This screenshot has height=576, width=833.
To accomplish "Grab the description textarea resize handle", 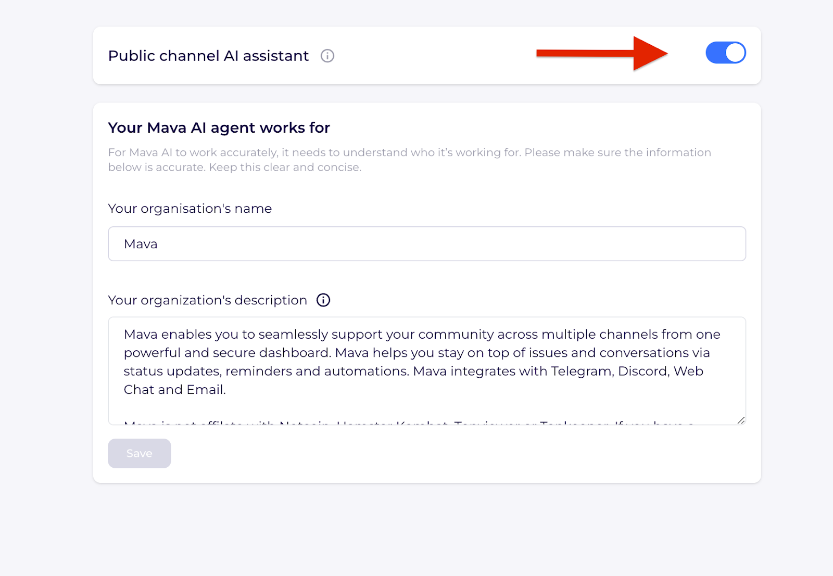I will (741, 420).
